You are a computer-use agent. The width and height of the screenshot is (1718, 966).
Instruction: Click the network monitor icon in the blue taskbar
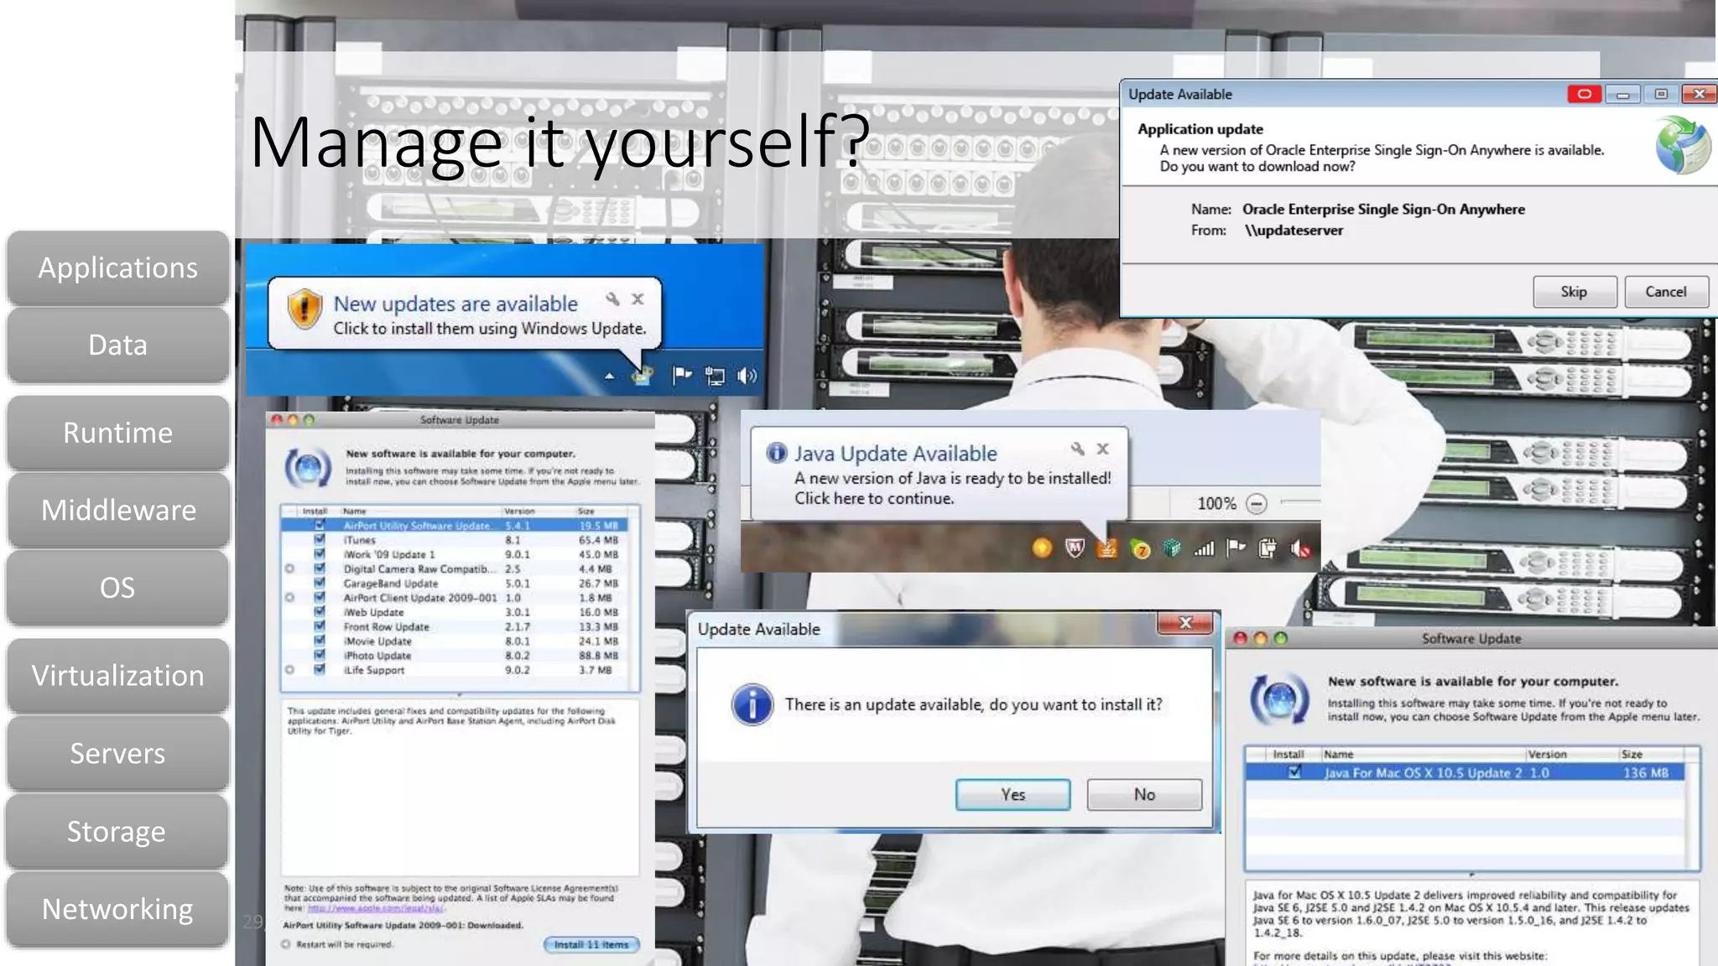pyautogui.click(x=715, y=376)
